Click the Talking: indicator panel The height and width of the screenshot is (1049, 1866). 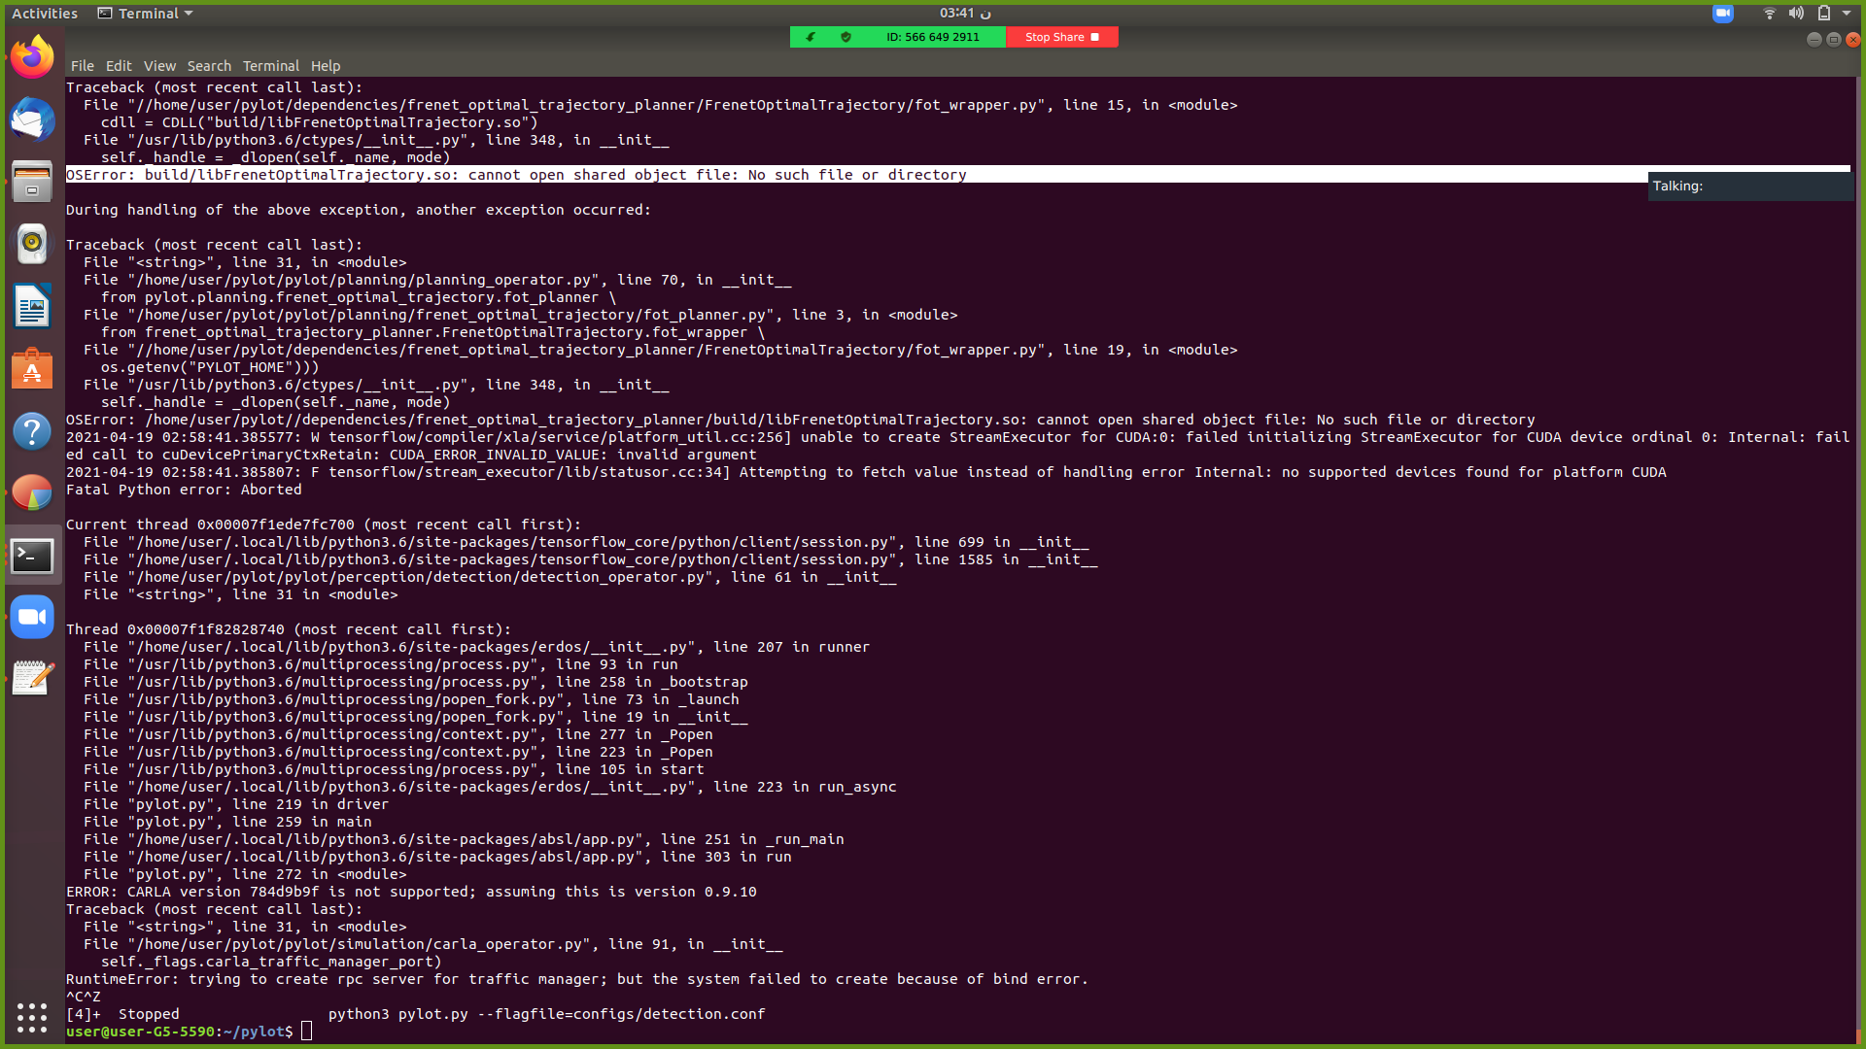click(x=1749, y=186)
